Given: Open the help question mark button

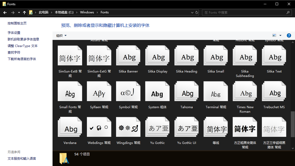Looking at the screenshot, I should pyautogui.click(x=289, y=35).
